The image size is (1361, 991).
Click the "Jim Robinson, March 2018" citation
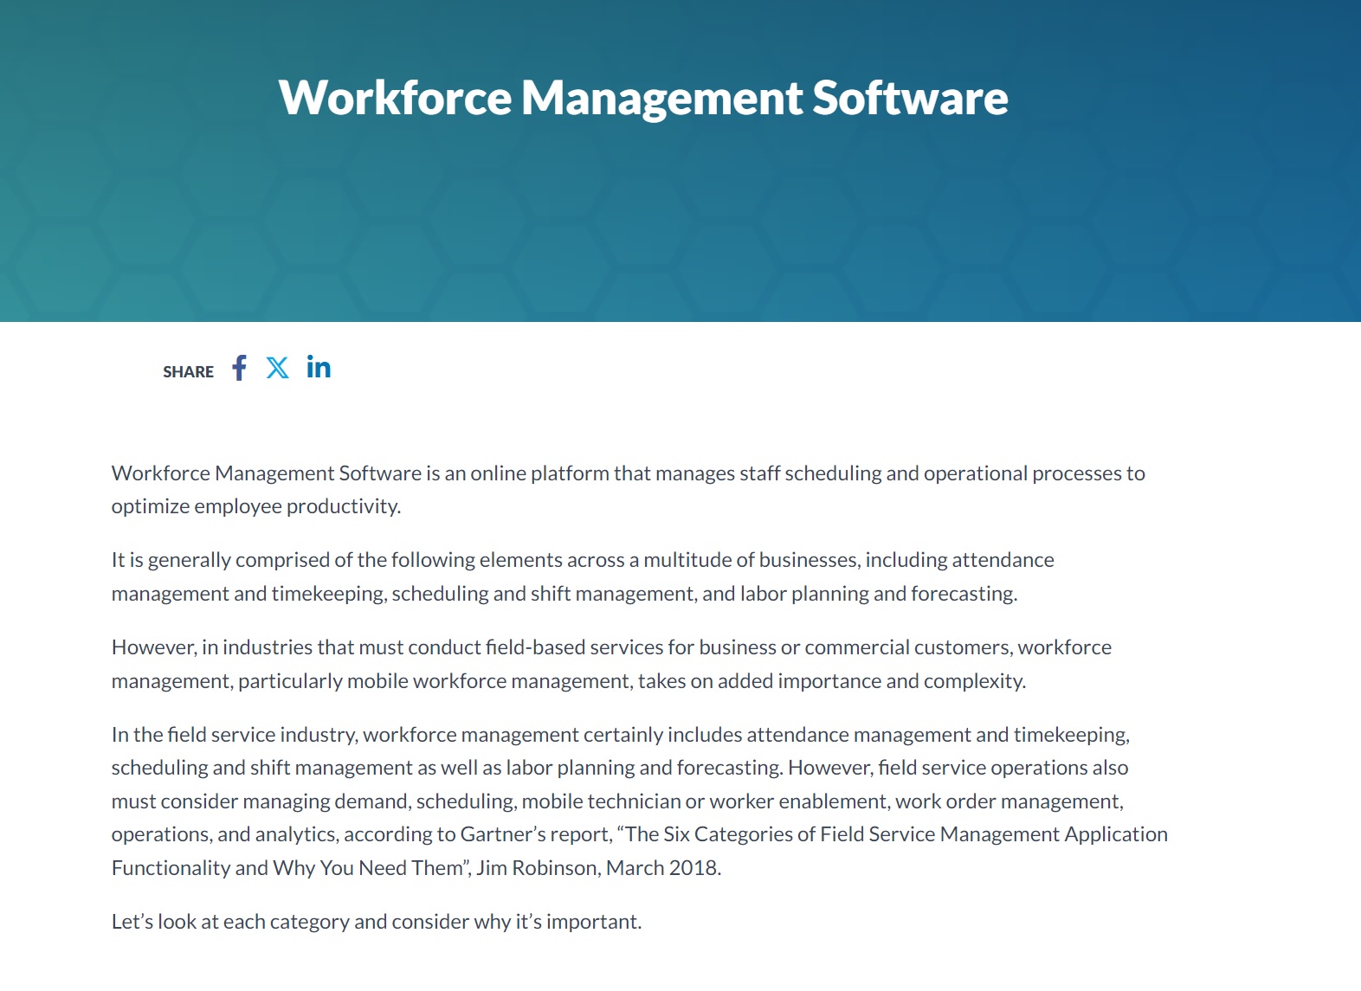(597, 868)
